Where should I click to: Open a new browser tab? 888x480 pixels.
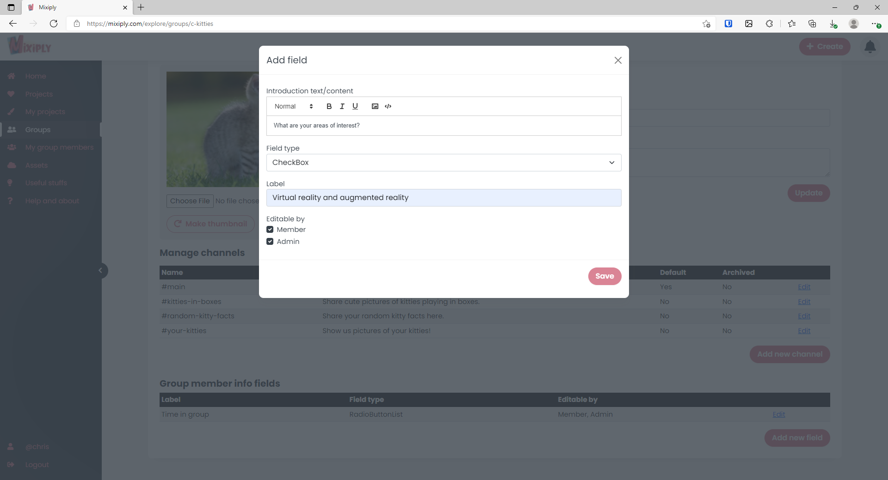141,7
